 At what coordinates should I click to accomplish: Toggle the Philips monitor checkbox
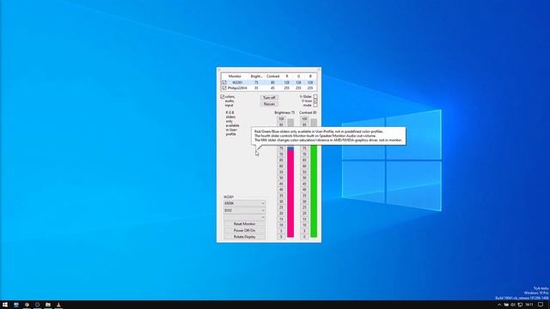coord(224,88)
